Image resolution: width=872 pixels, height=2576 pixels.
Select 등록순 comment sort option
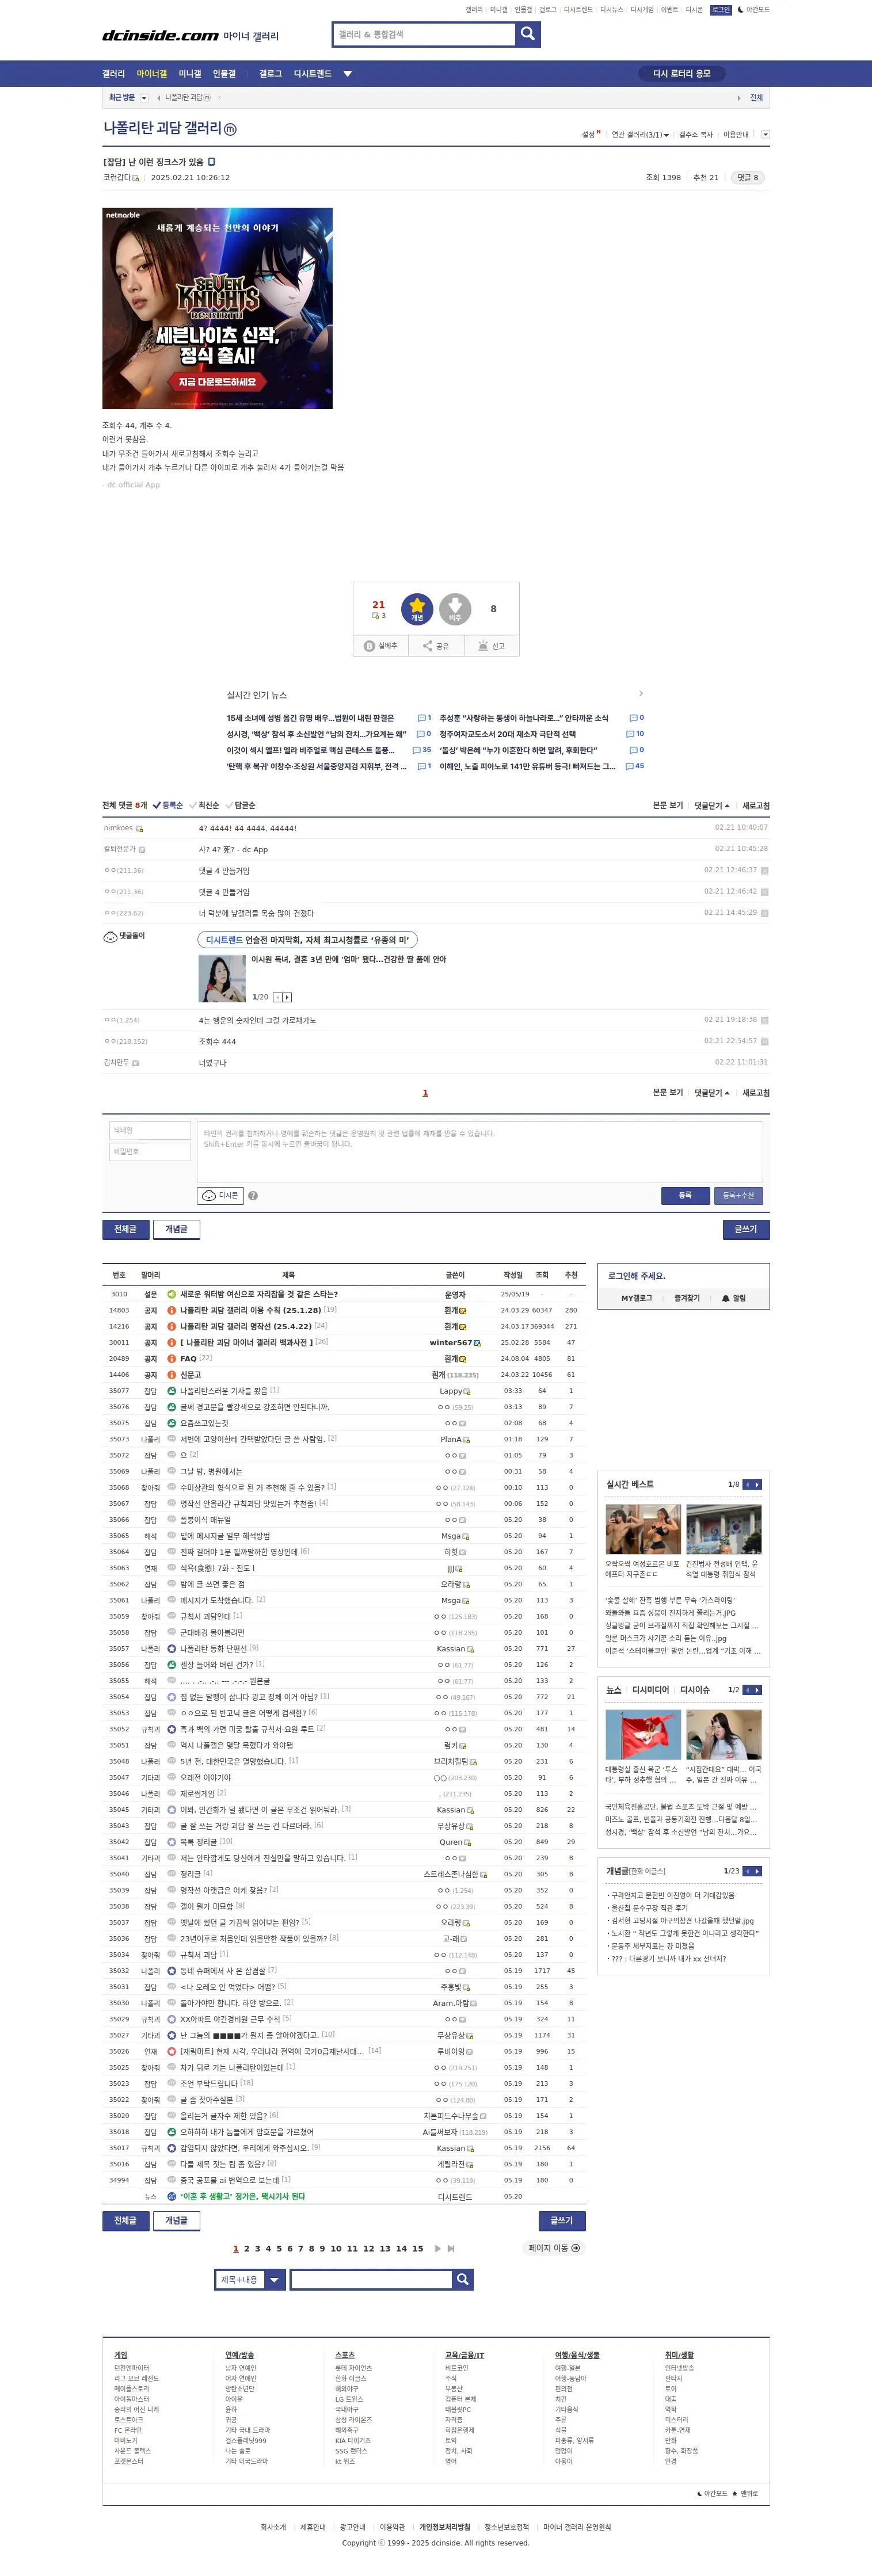click(x=168, y=805)
